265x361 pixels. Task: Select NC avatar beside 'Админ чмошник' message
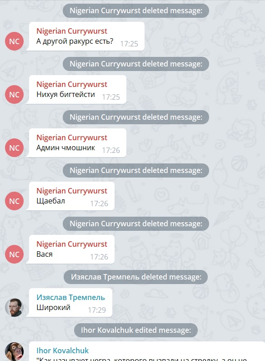(x=14, y=148)
